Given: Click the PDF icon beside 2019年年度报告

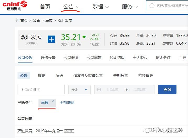Looking at the screenshot, I should click(x=69, y=131).
